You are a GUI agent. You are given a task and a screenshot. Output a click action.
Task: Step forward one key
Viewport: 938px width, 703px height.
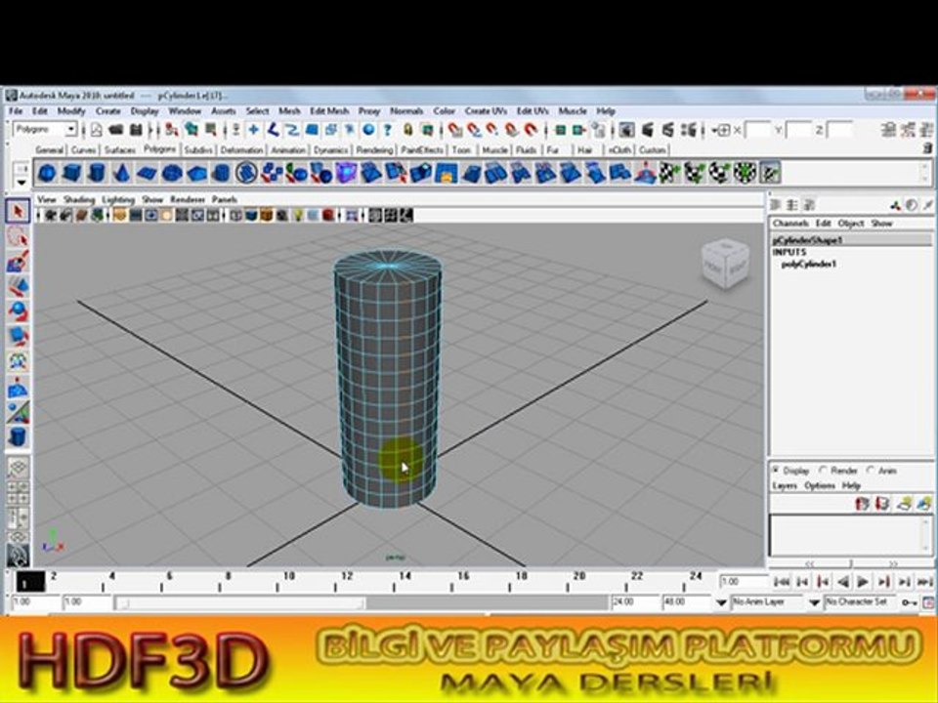coord(883,582)
